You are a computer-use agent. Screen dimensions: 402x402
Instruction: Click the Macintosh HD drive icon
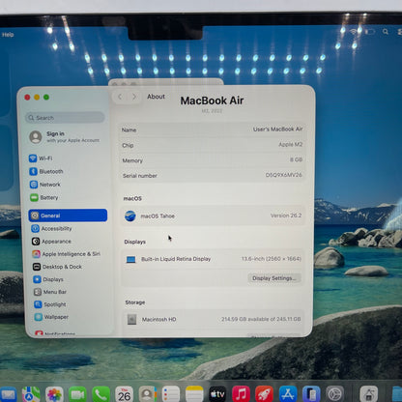[131, 319]
